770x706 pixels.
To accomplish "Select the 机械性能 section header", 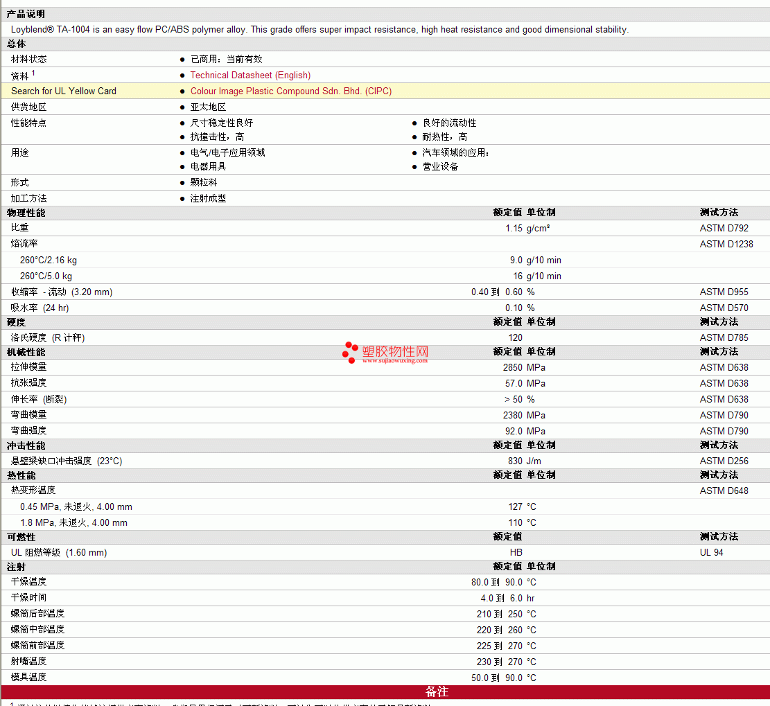I will coord(26,353).
